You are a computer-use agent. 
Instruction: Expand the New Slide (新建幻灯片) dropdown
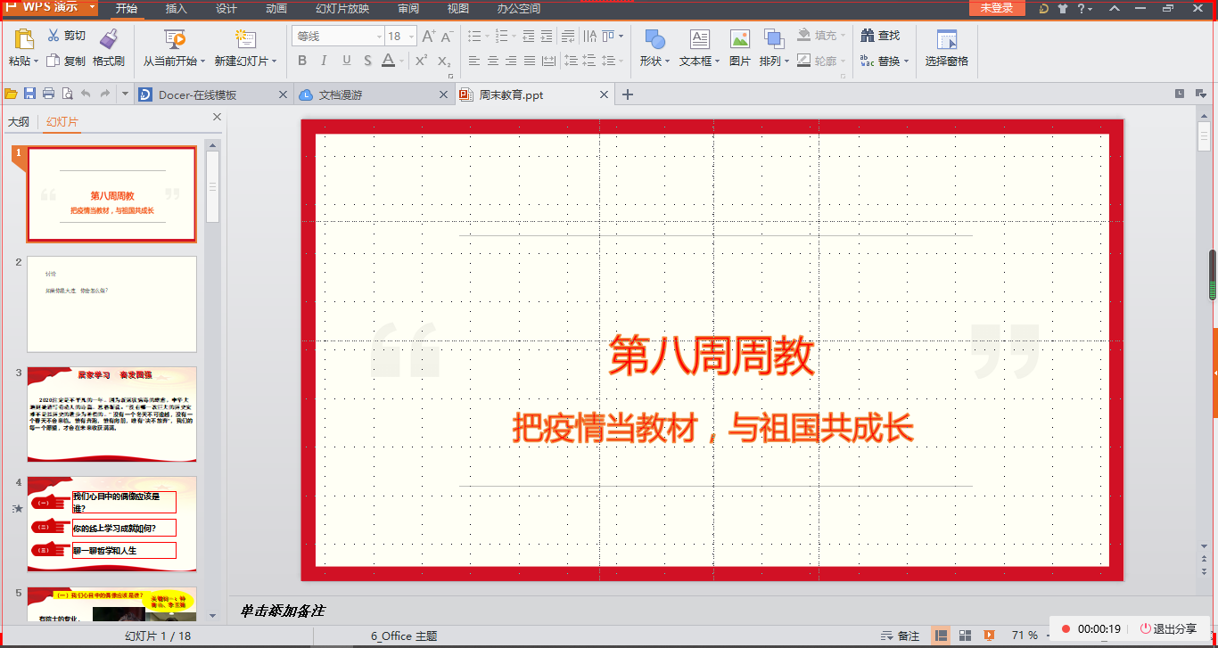click(x=246, y=62)
